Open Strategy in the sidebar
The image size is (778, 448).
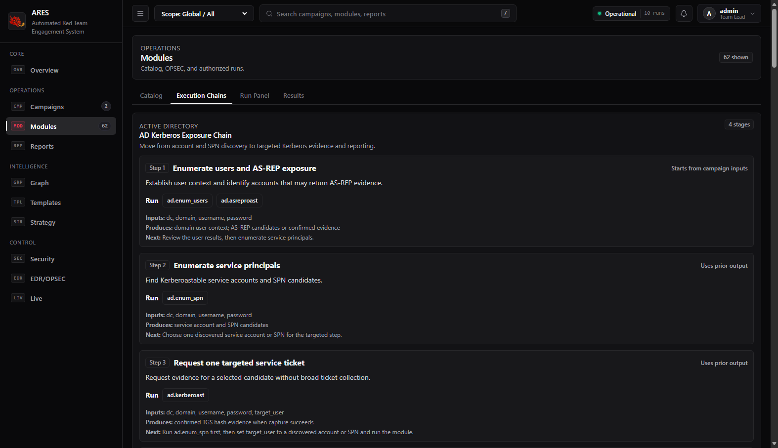61,222
